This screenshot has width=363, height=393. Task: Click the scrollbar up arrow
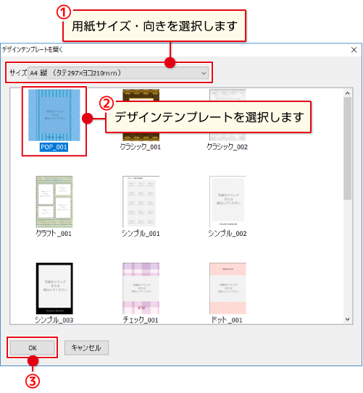(x=348, y=93)
